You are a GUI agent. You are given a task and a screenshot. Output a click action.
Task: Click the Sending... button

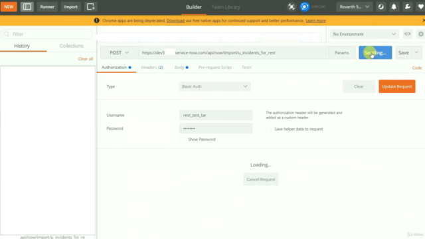375,52
